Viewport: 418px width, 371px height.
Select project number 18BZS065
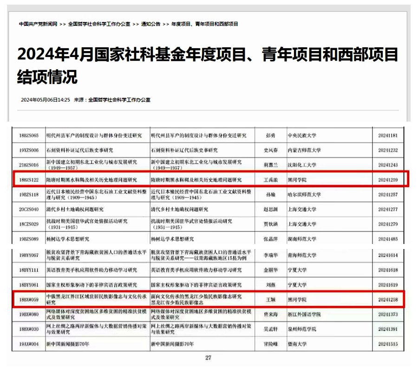click(x=29, y=135)
